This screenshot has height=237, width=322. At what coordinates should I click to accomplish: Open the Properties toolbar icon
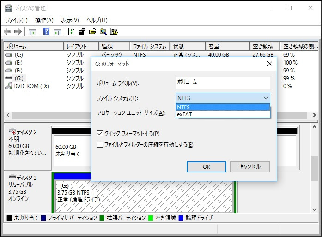[x=82, y=31]
